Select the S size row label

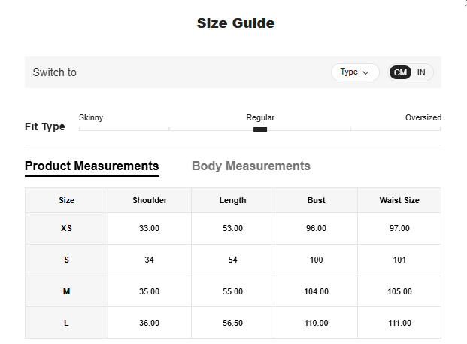point(67,260)
